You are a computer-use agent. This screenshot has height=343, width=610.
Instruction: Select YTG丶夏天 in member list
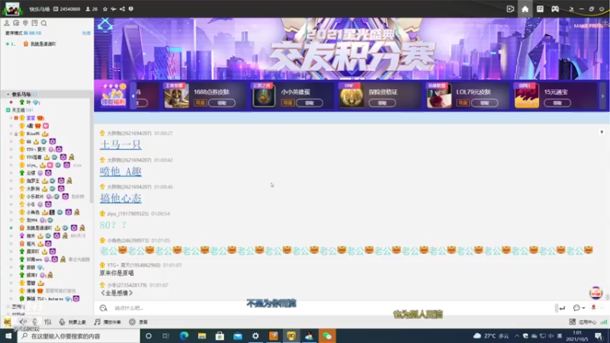[x=36, y=149]
